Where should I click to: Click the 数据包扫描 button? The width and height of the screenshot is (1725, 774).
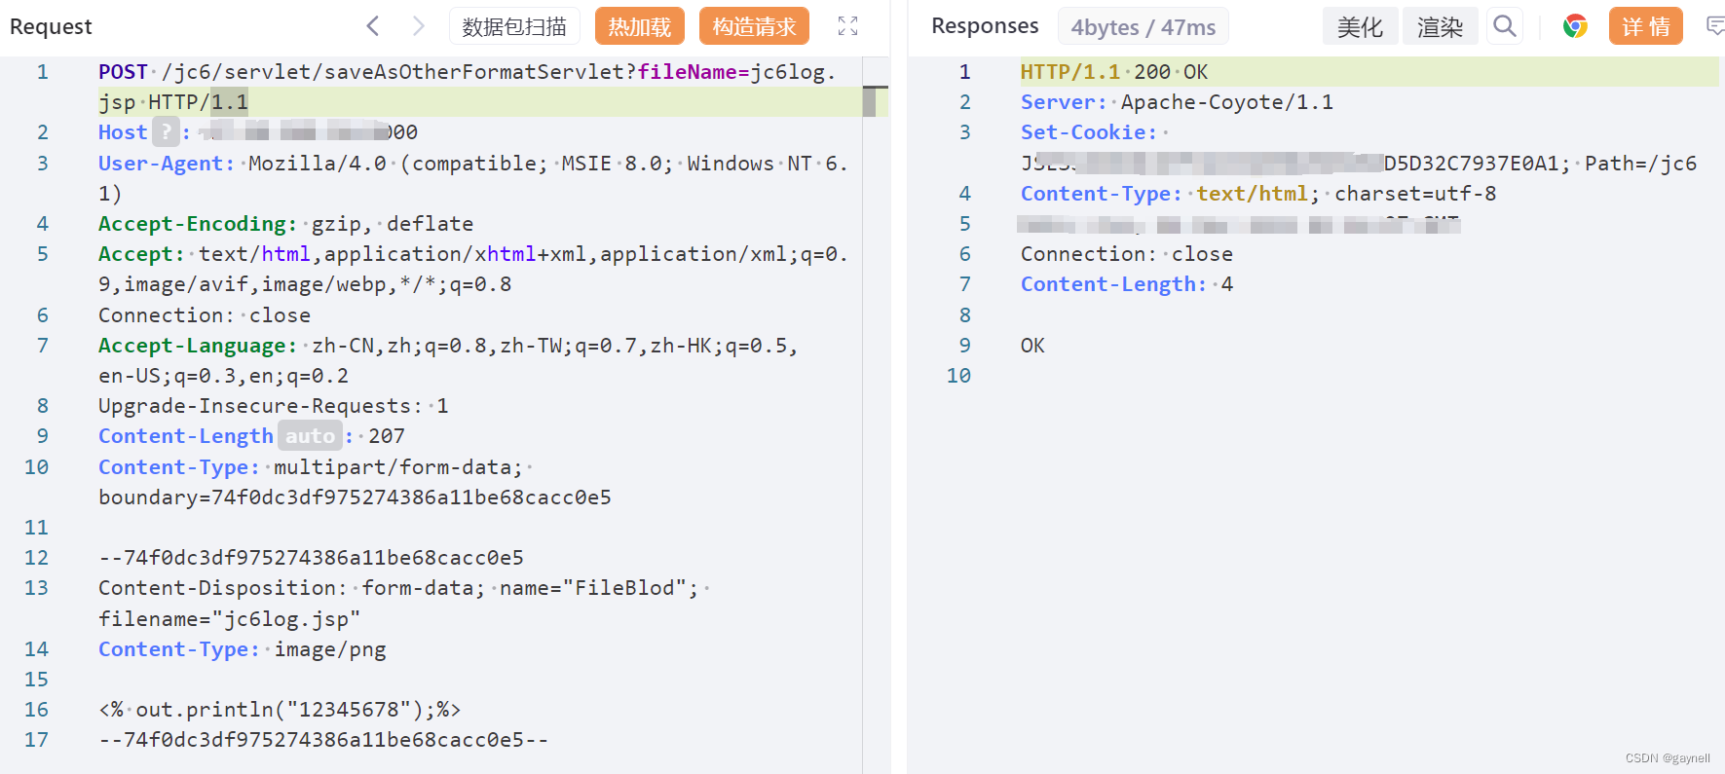(x=514, y=26)
